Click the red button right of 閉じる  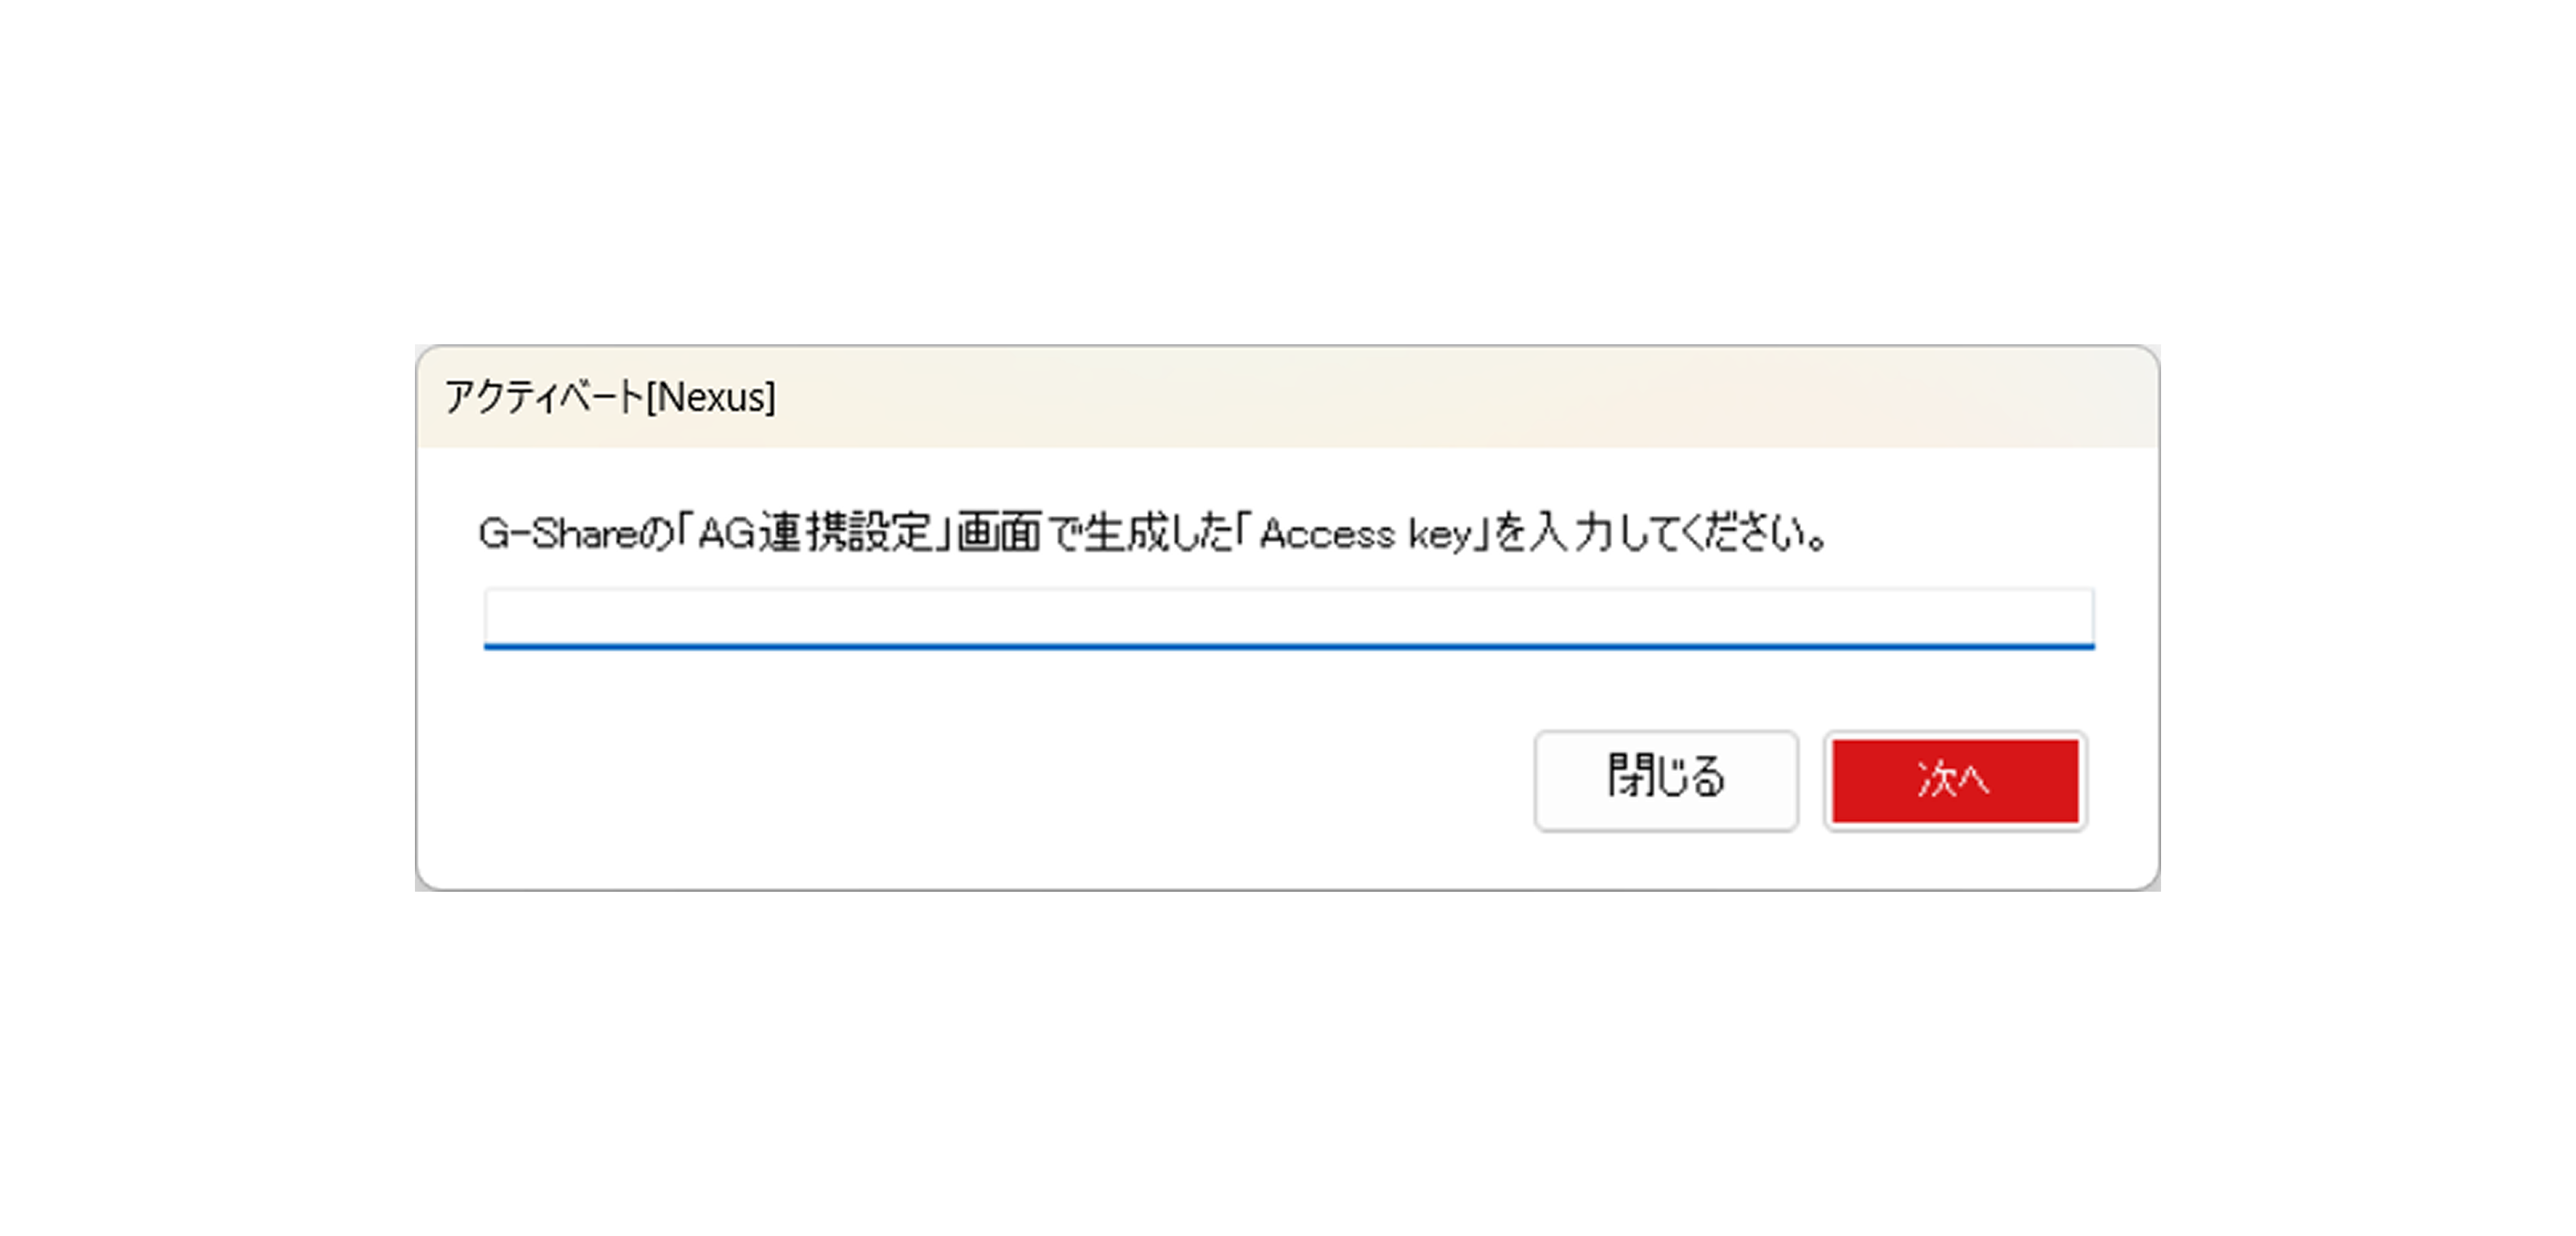click(x=1955, y=781)
